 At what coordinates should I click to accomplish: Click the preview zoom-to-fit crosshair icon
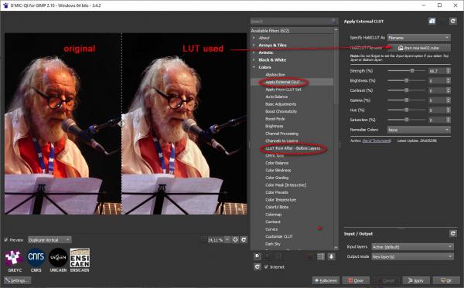[235, 240]
